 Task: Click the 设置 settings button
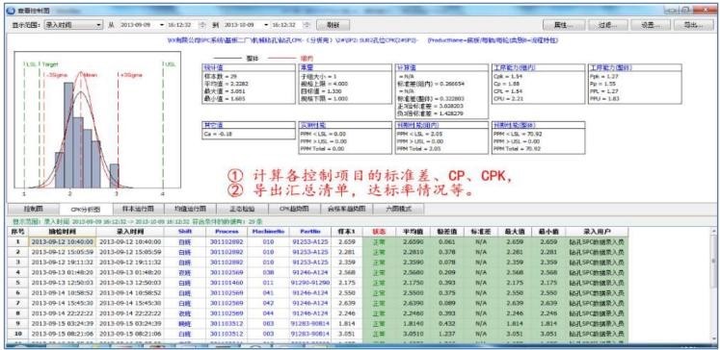pos(652,25)
